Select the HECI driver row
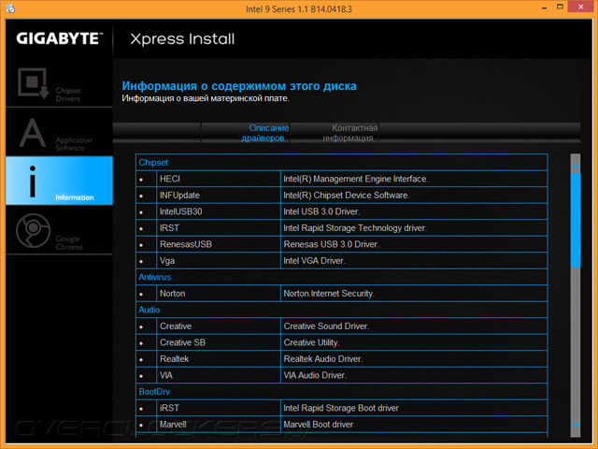Screen dimensions: 598x449 341,179
